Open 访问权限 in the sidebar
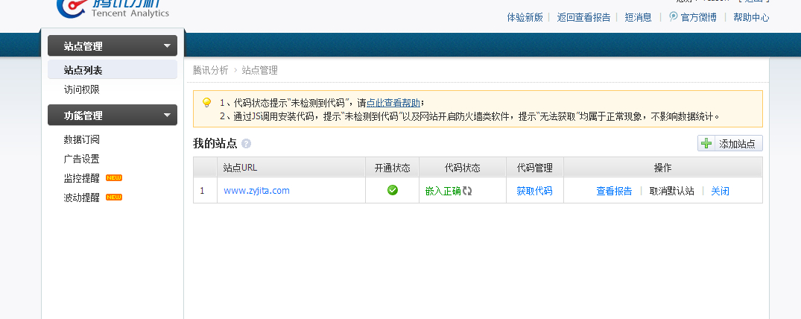 [x=82, y=89]
